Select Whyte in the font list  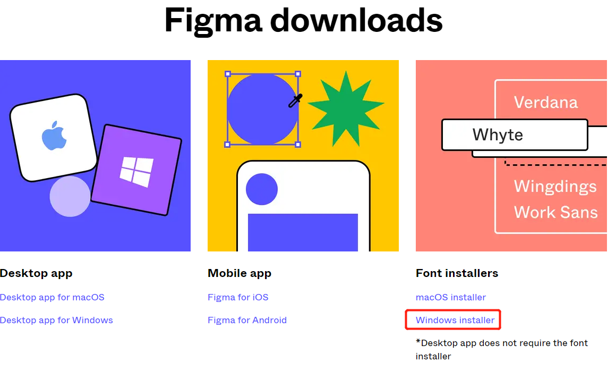click(498, 135)
